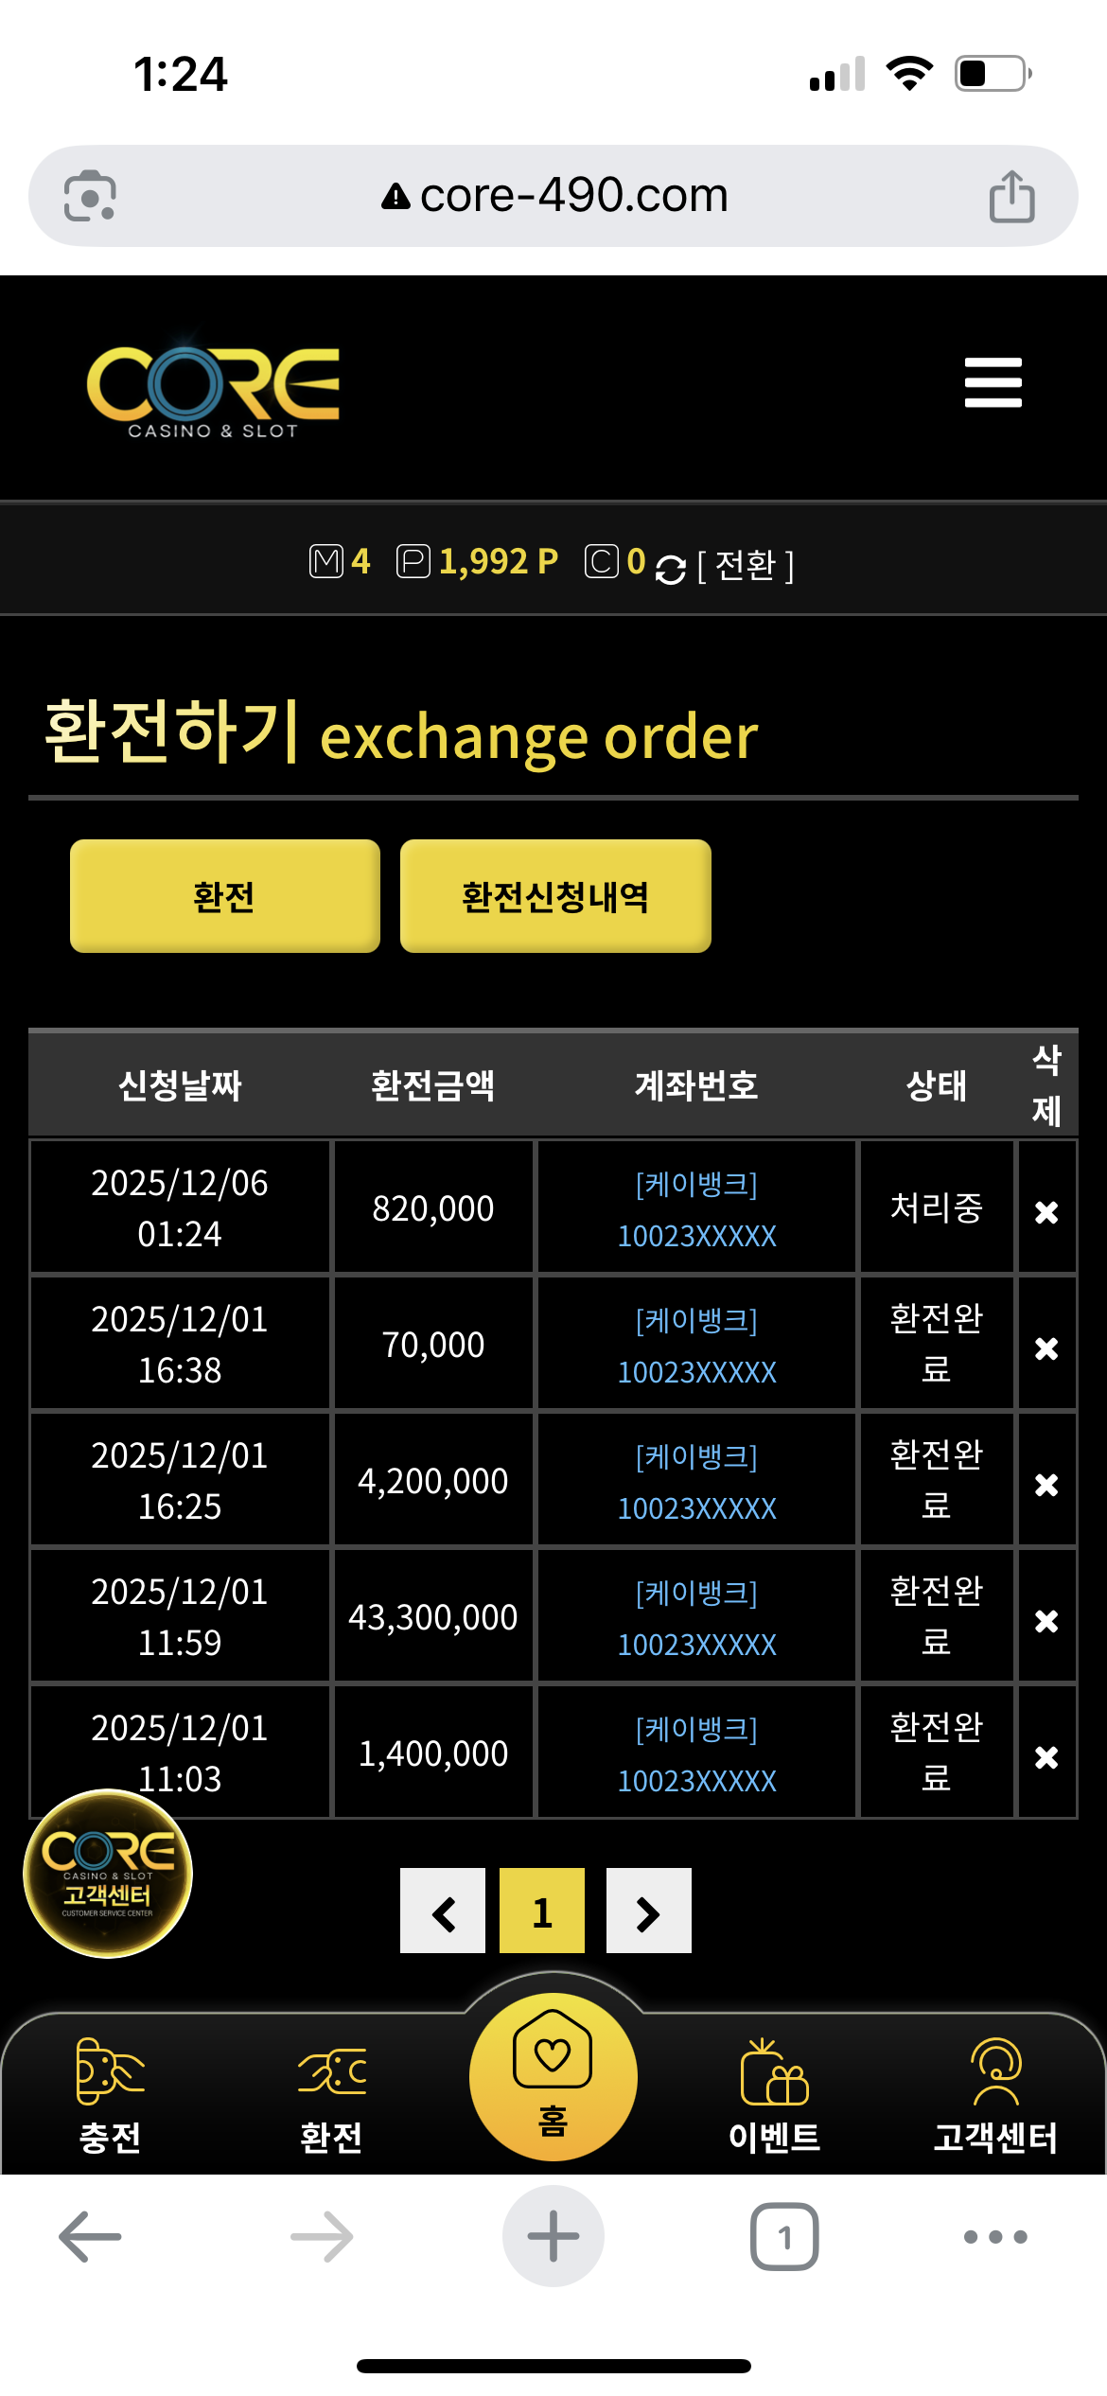This screenshot has height=2396, width=1107.
Task: Tap the CORE Casino & Slot logo
Action: 213,390
